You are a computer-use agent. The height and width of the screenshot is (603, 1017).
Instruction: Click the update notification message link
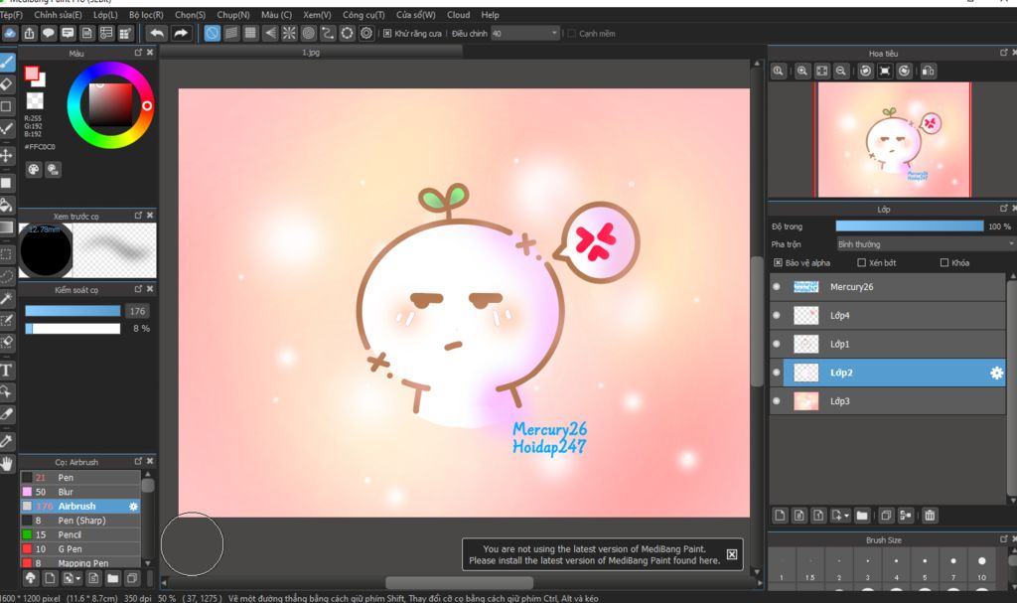point(594,555)
